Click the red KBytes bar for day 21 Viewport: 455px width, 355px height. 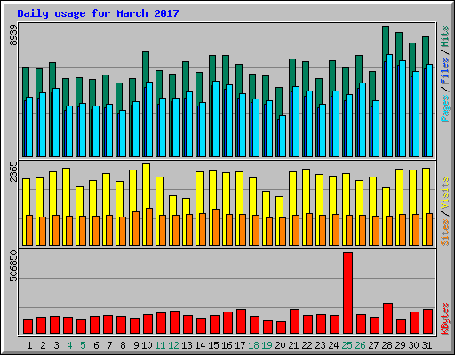[294, 321]
